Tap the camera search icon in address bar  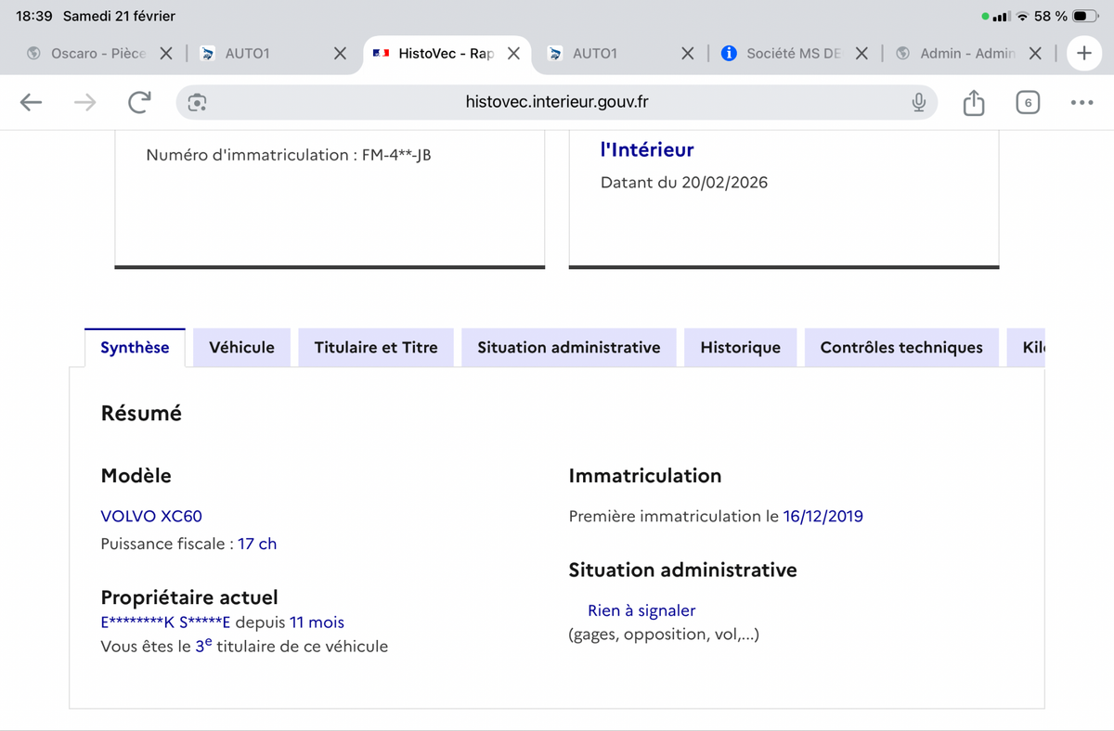197,102
